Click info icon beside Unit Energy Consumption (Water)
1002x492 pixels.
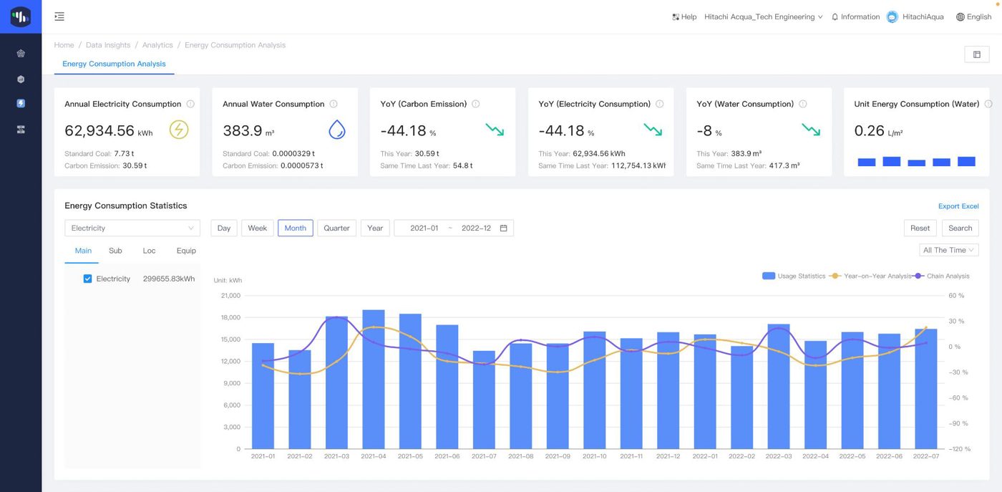click(x=988, y=104)
